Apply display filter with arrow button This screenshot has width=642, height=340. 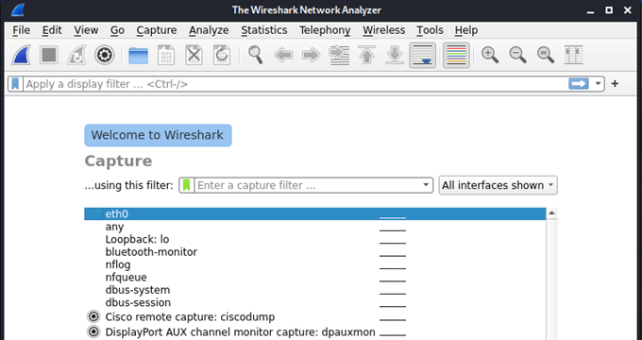tap(578, 84)
